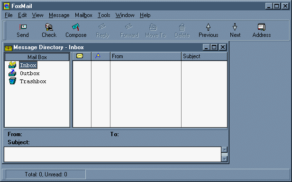The width and height of the screenshot is (292, 182).
Task: Click preview pane scrollbar up arrow
Action: pos(224,150)
